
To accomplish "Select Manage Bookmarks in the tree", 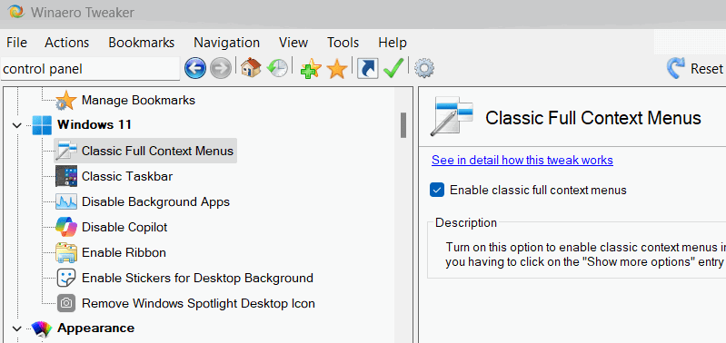I will pyautogui.click(x=138, y=100).
